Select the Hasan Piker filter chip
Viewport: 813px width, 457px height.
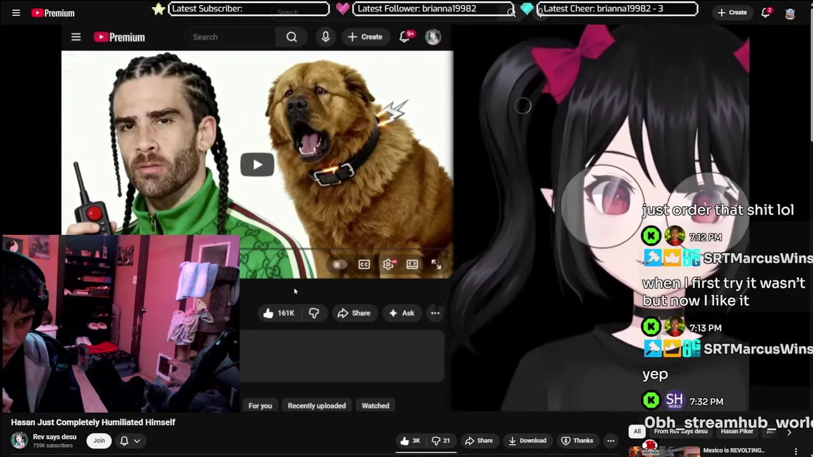point(737,432)
